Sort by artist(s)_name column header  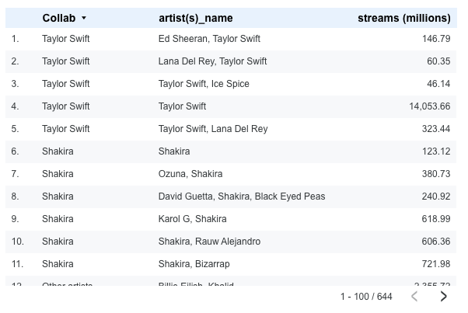195,18
